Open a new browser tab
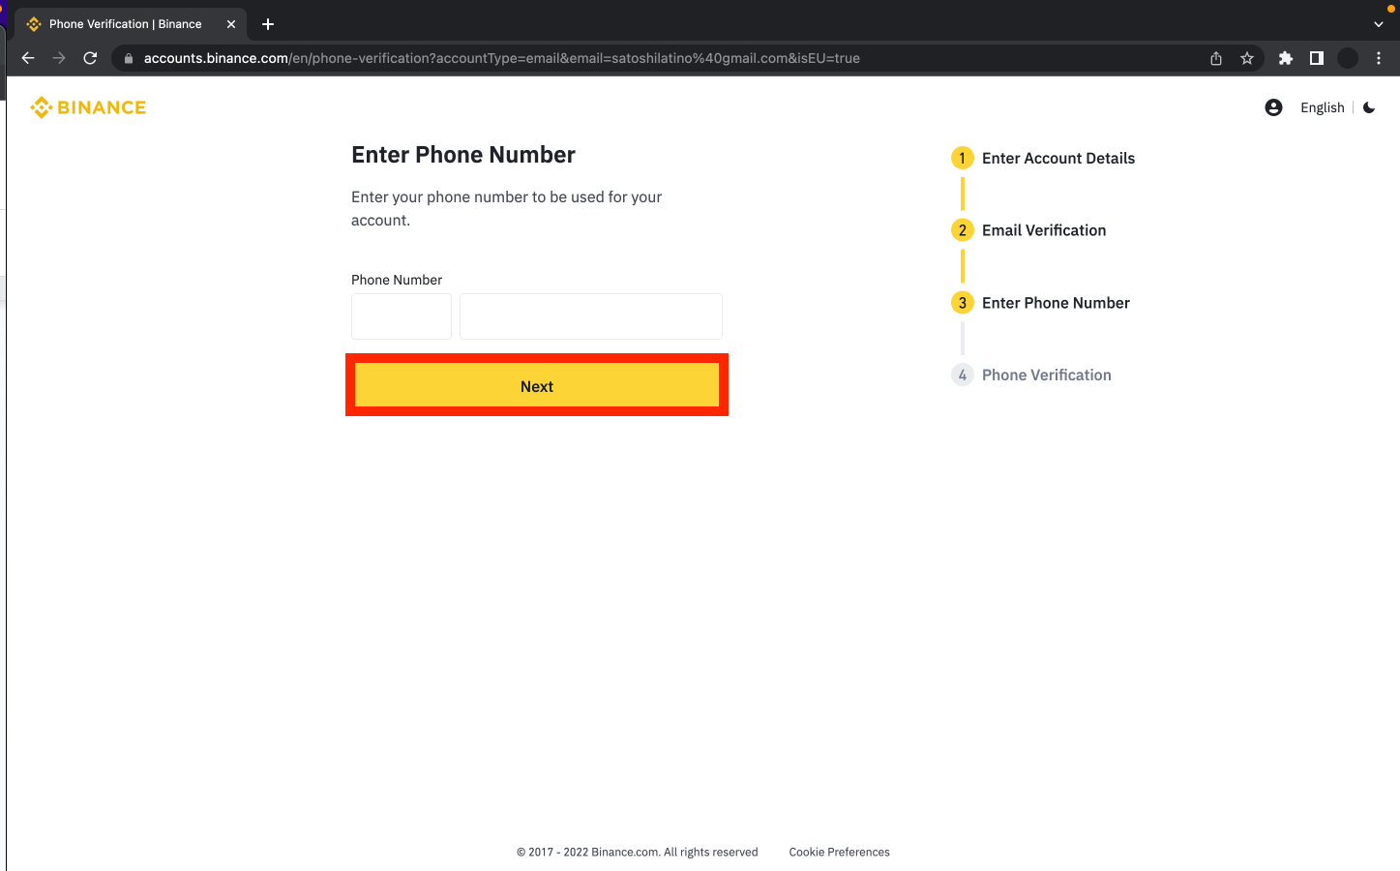 pos(268,24)
